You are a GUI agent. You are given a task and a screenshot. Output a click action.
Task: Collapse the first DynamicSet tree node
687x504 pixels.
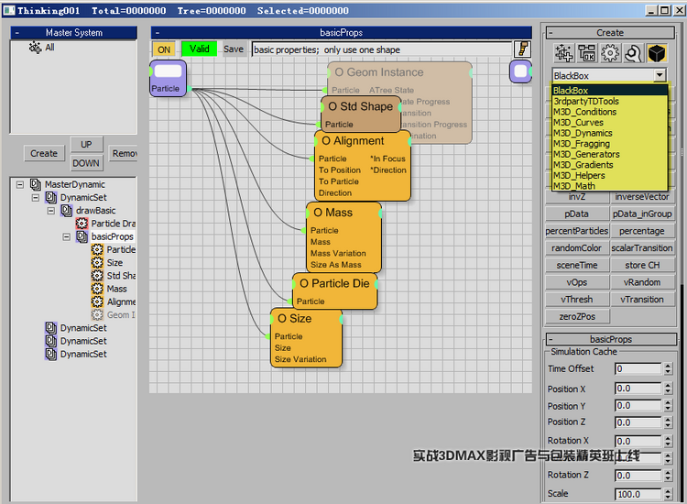(36, 198)
